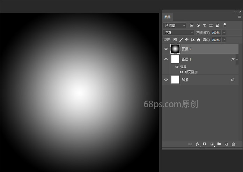Select the 图层 panel tab

point(168,17)
